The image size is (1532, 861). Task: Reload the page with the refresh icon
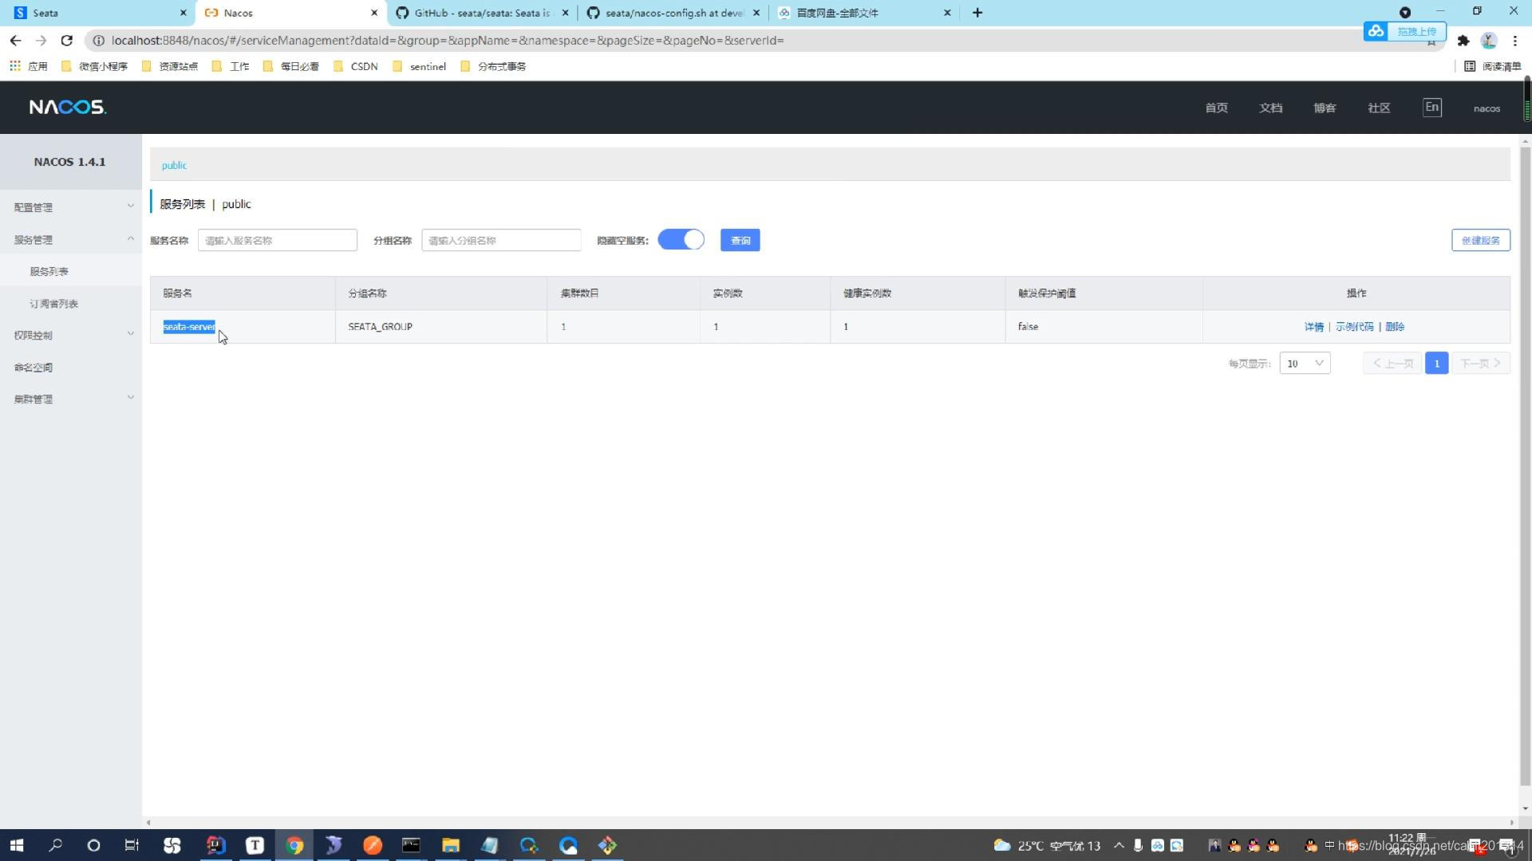click(x=67, y=40)
